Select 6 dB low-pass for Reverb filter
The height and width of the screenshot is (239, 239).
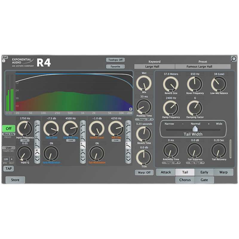[128, 145]
